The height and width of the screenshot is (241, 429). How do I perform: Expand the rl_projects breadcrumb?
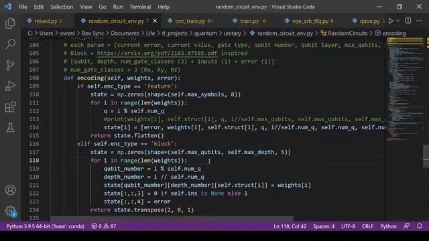174,33
